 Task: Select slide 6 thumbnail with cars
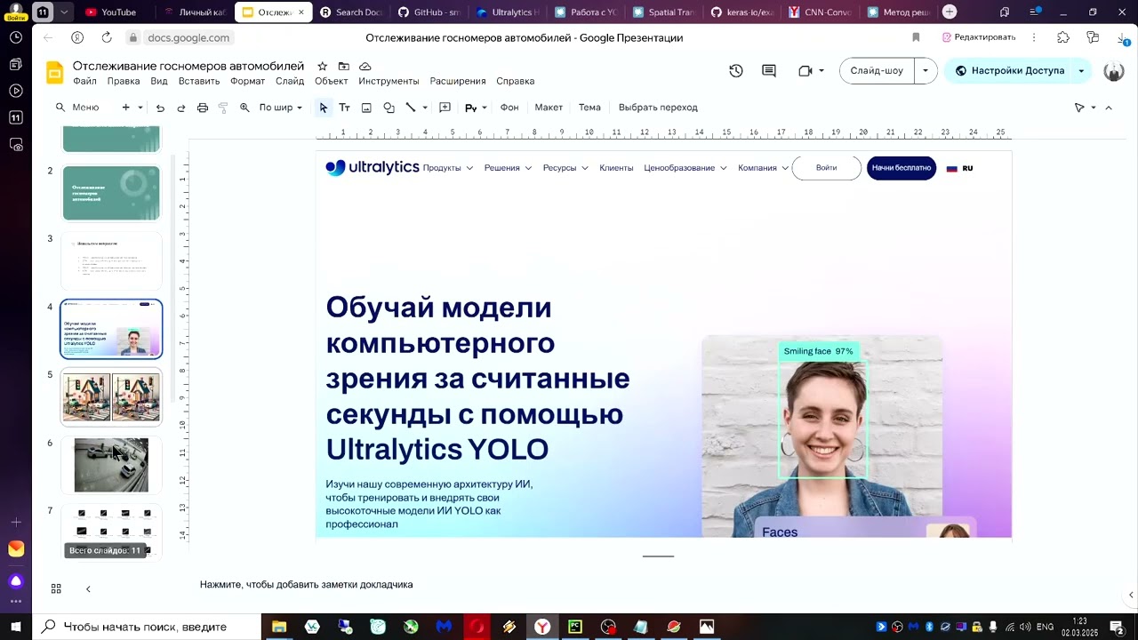click(111, 465)
